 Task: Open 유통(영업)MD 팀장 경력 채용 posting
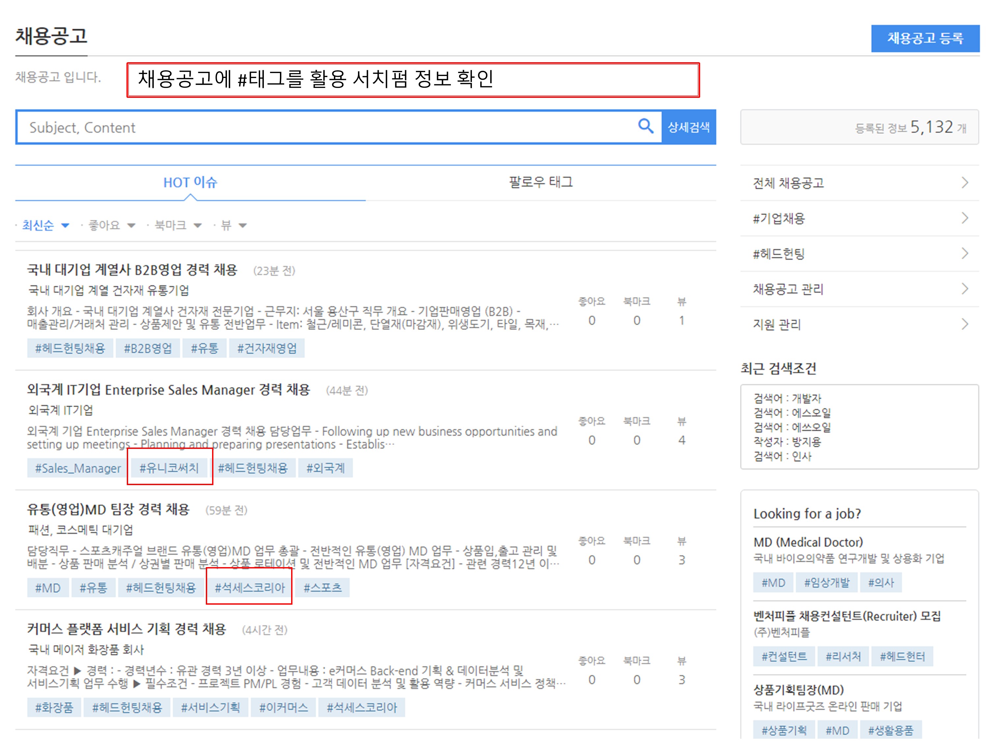coord(109,509)
